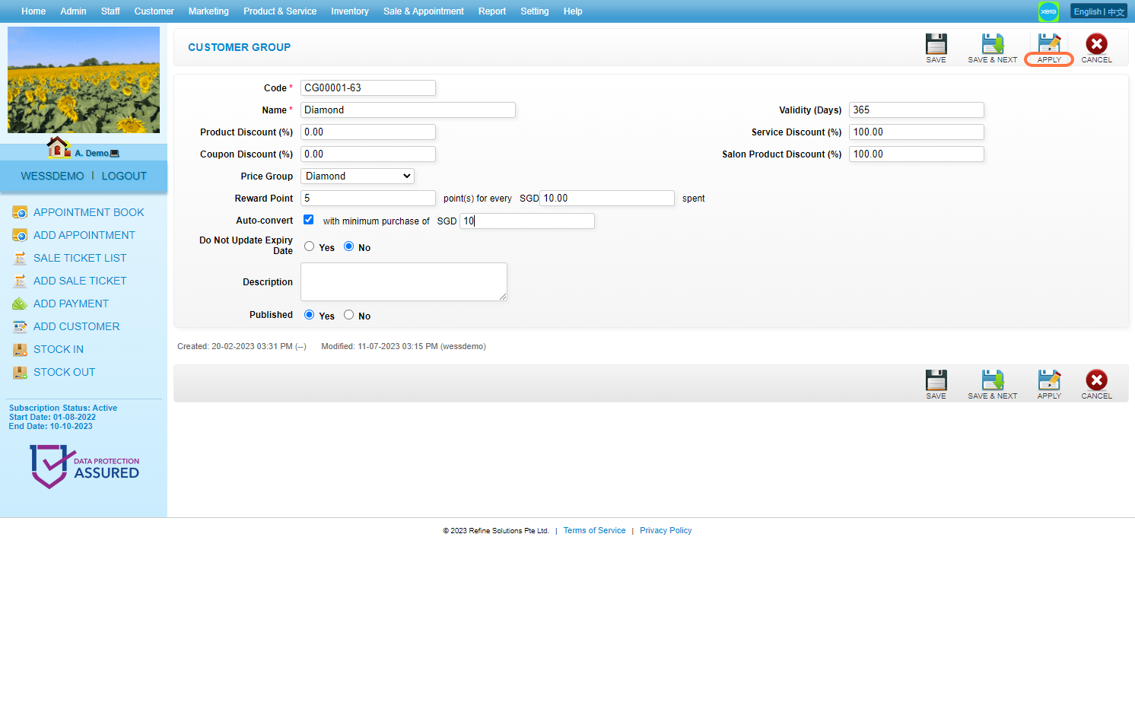Image resolution: width=1135 pixels, height=712 pixels.
Task: Click the Stock In sidebar icon
Action: click(x=20, y=349)
